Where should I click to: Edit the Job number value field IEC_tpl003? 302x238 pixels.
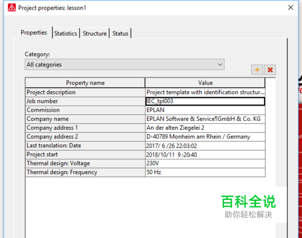[x=205, y=101]
